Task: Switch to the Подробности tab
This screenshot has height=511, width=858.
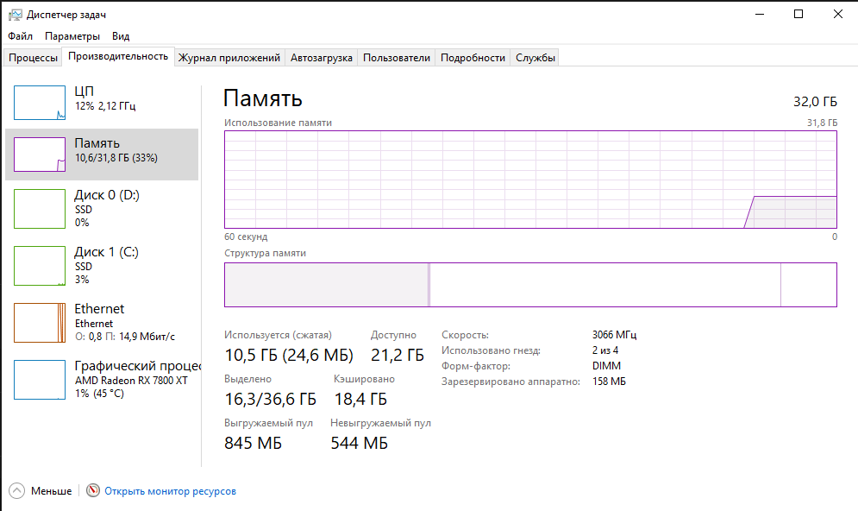Action: 473,58
